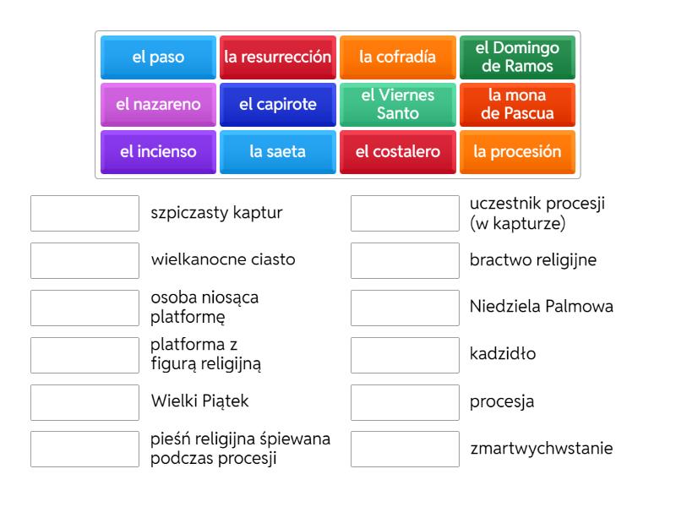Click the empty box beside 'szpiczasty kaptur'

85,214
